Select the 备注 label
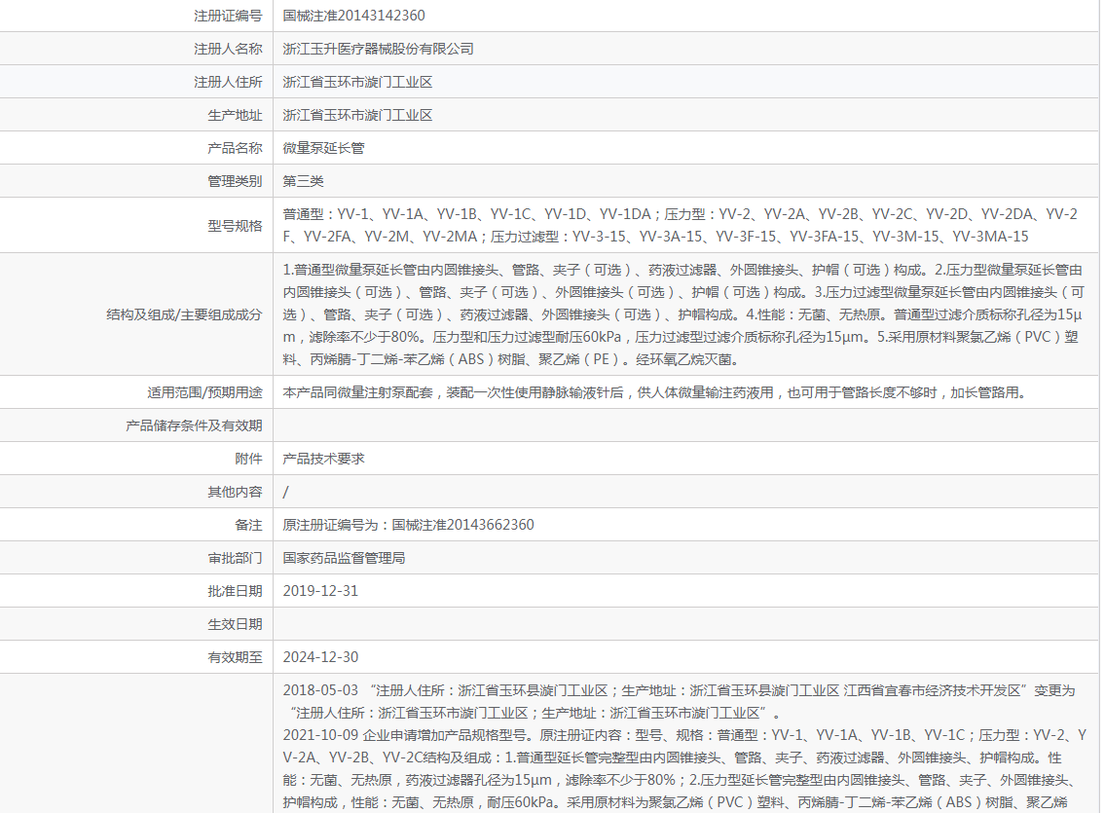 248,525
